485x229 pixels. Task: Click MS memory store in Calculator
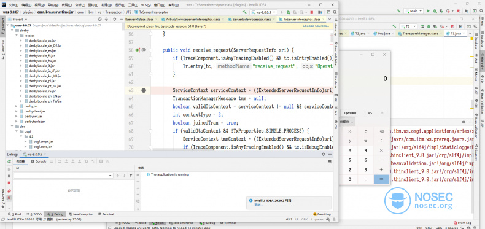370,113
